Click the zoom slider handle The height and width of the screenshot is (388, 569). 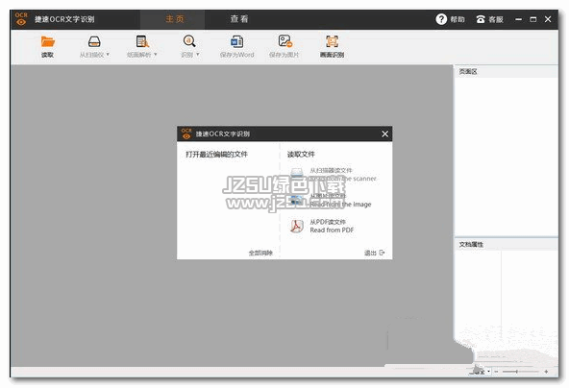tap(517, 372)
